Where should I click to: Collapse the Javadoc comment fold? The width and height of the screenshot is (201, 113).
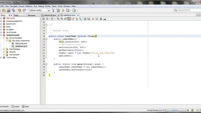pos(46,25)
